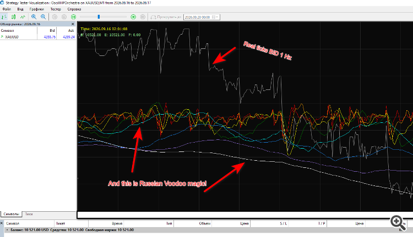Switch to candlestick chart mode

(x=13, y=17)
